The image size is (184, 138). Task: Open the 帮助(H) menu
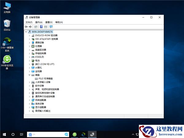pos(59,22)
